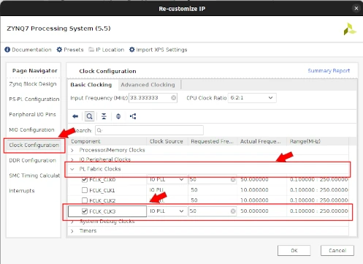
Task: Open DDR Configuration page
Action: (33, 160)
